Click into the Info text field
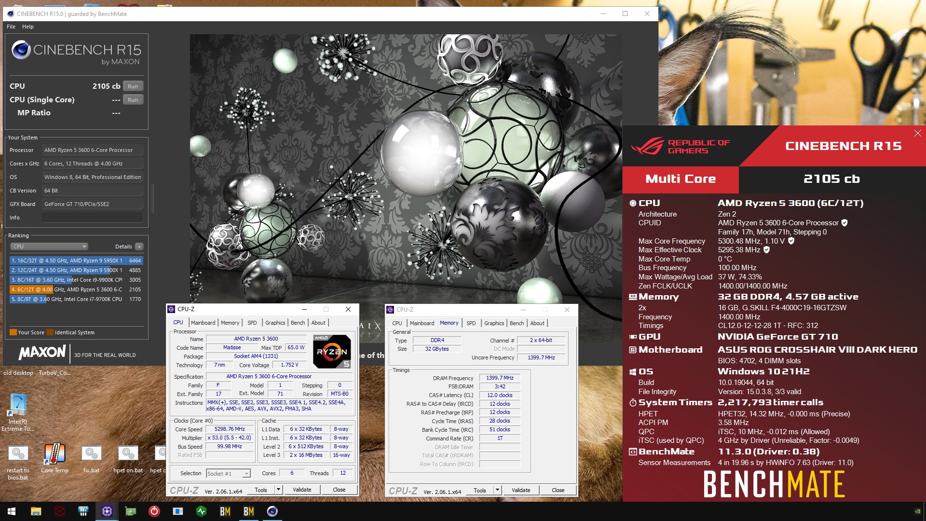926x521 pixels. (x=92, y=218)
